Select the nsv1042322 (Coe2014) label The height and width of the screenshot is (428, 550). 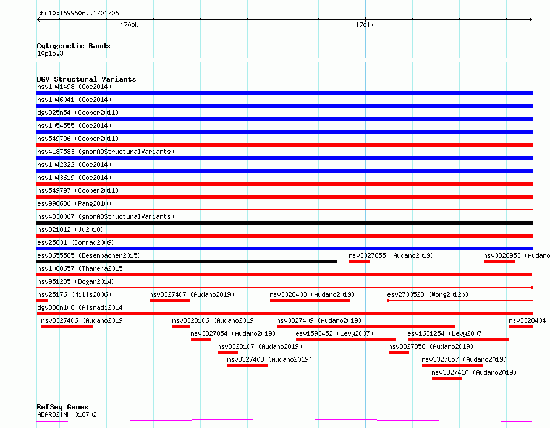pyautogui.click(x=74, y=165)
